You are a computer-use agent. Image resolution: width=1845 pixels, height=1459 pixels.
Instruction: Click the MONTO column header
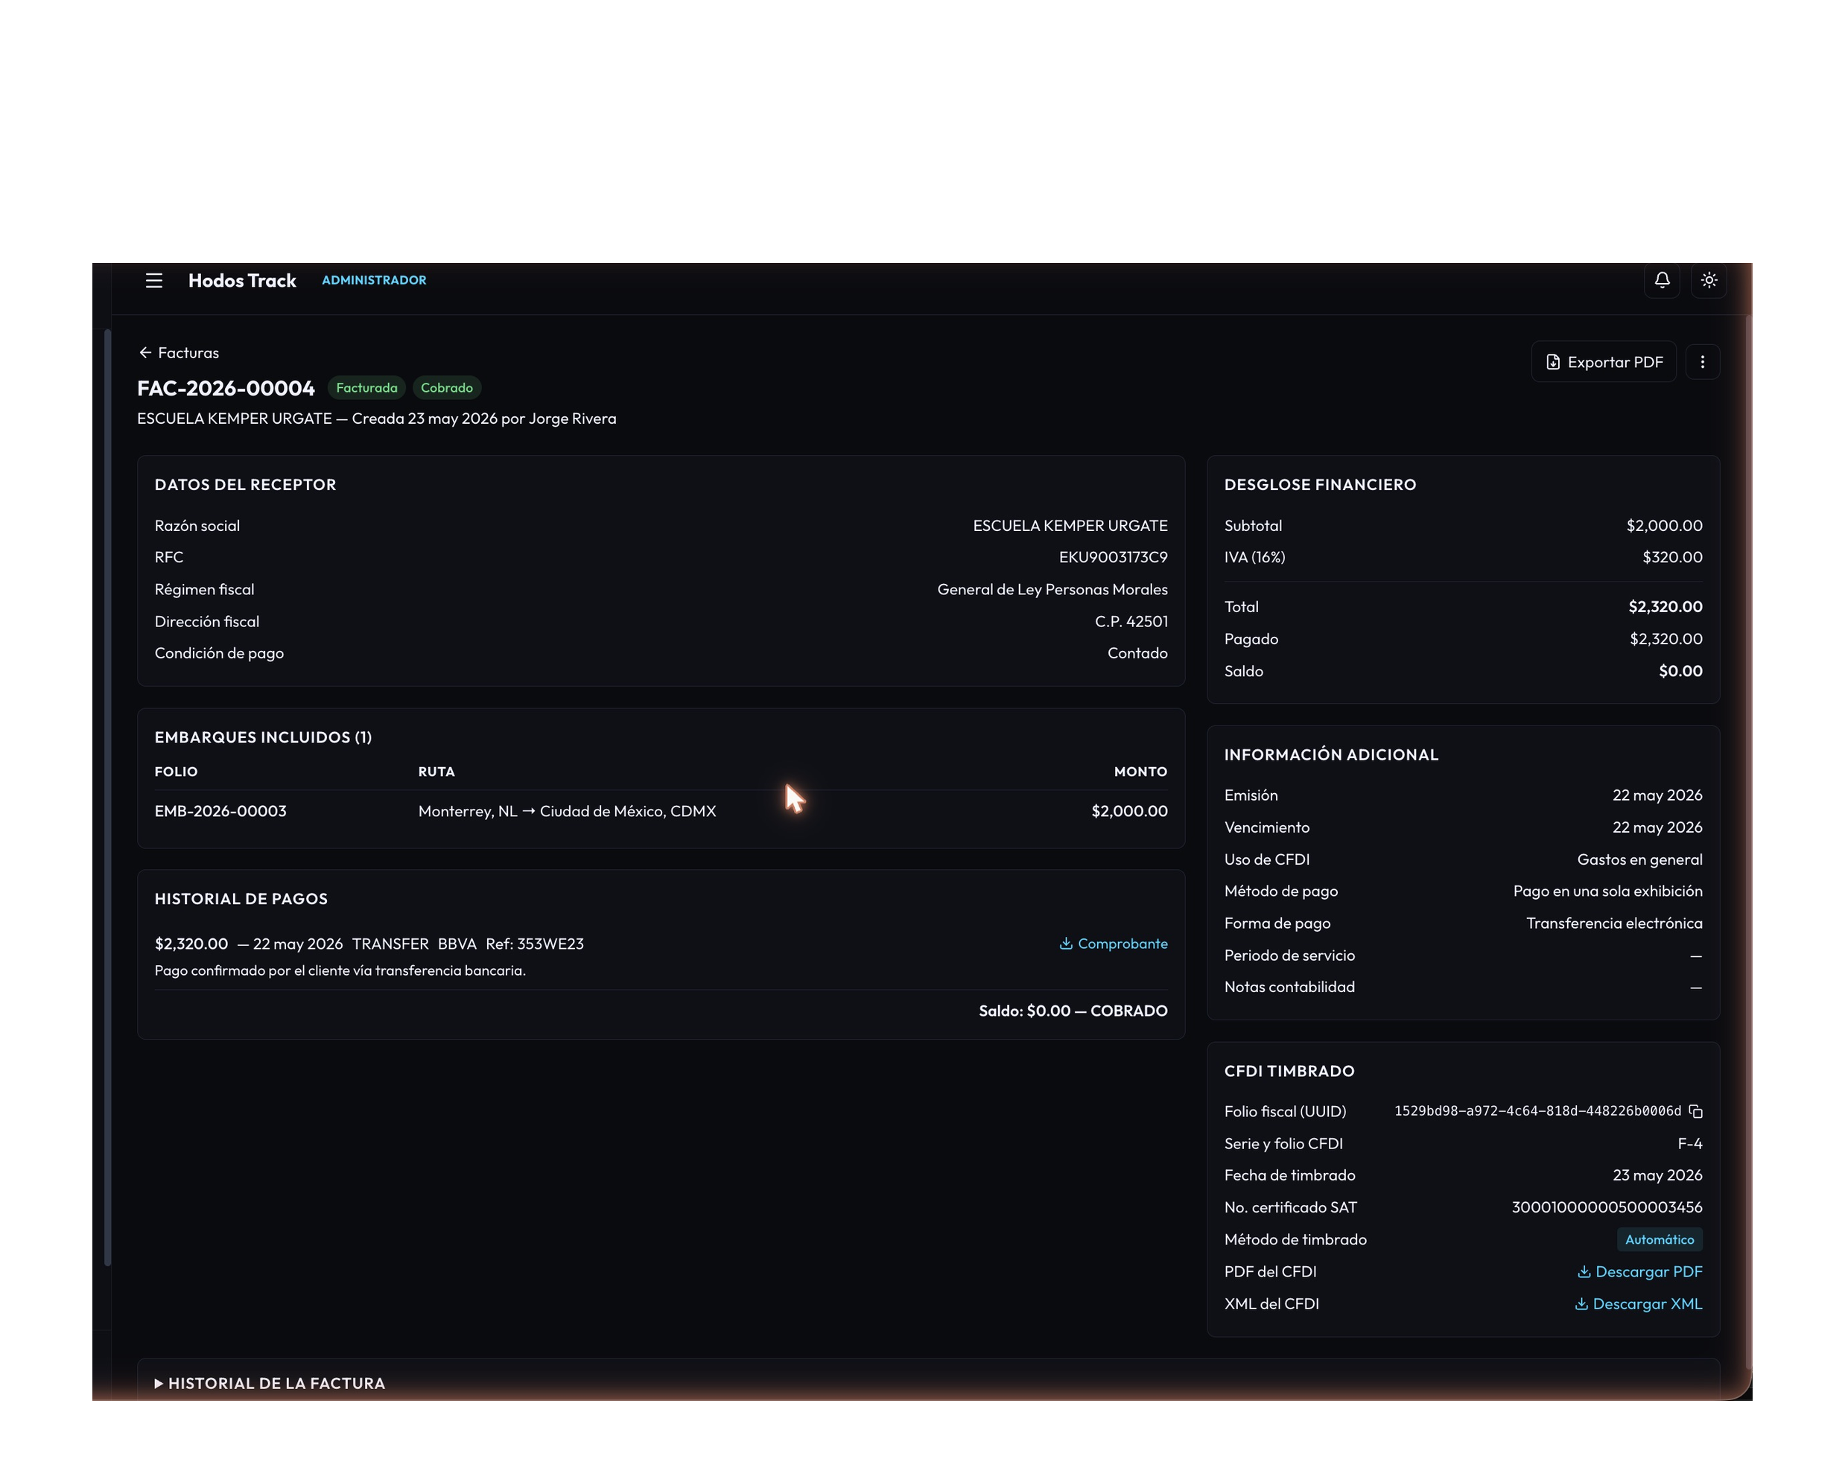pos(1140,772)
